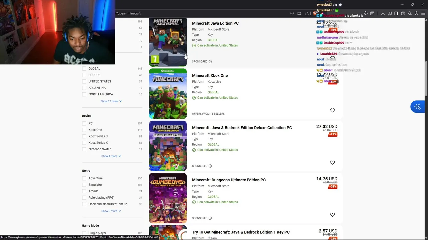This screenshot has height=240, width=428.
Task: Check the Role-playing (RPG) genre filter
Action: tap(84, 198)
